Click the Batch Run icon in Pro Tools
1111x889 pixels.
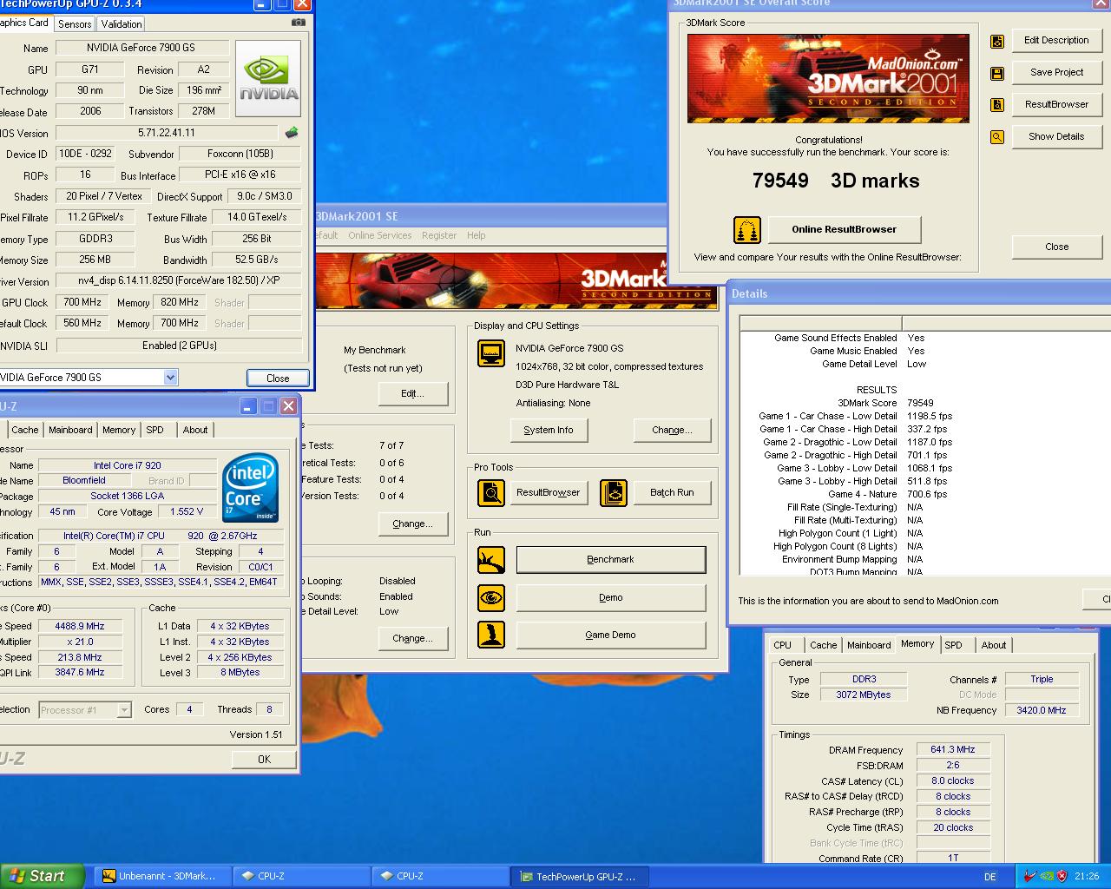[614, 493]
